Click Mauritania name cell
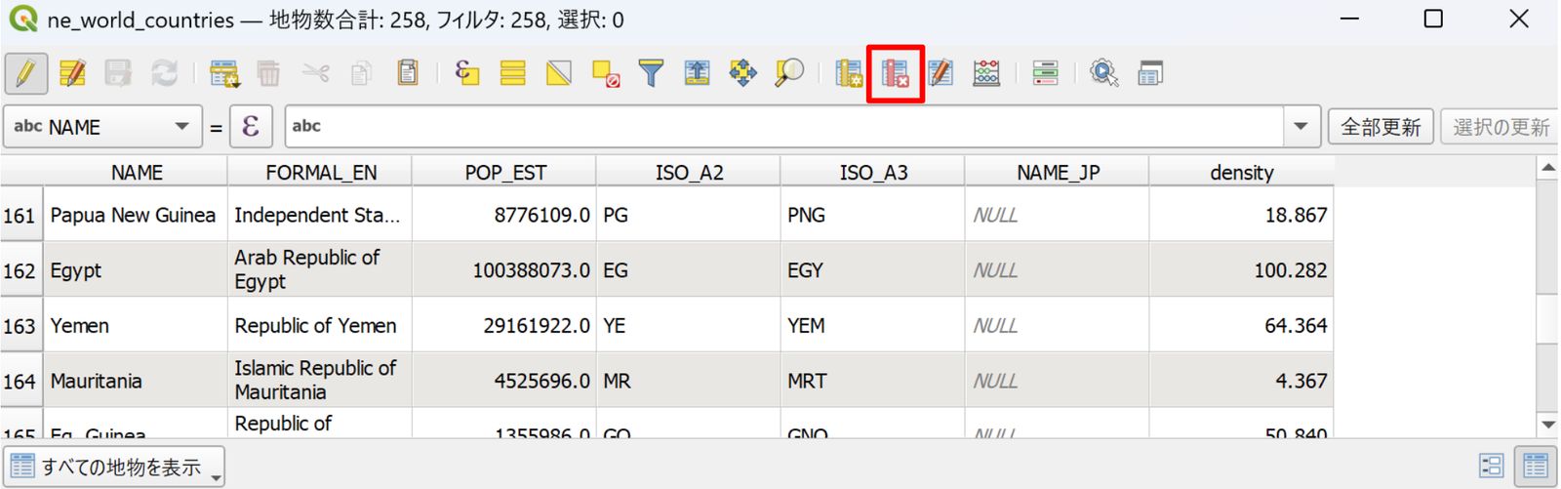The height and width of the screenshot is (489, 1561). click(x=136, y=382)
